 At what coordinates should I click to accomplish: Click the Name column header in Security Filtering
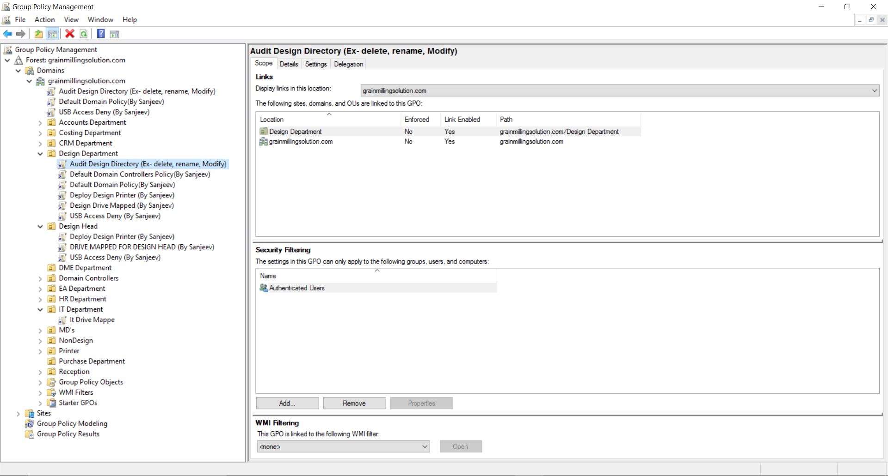(x=376, y=276)
